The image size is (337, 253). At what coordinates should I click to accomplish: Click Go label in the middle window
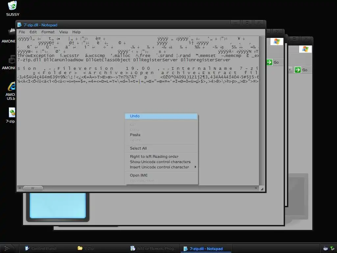[276, 62]
